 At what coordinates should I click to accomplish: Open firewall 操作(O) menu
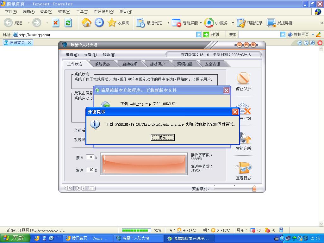tap(72, 54)
